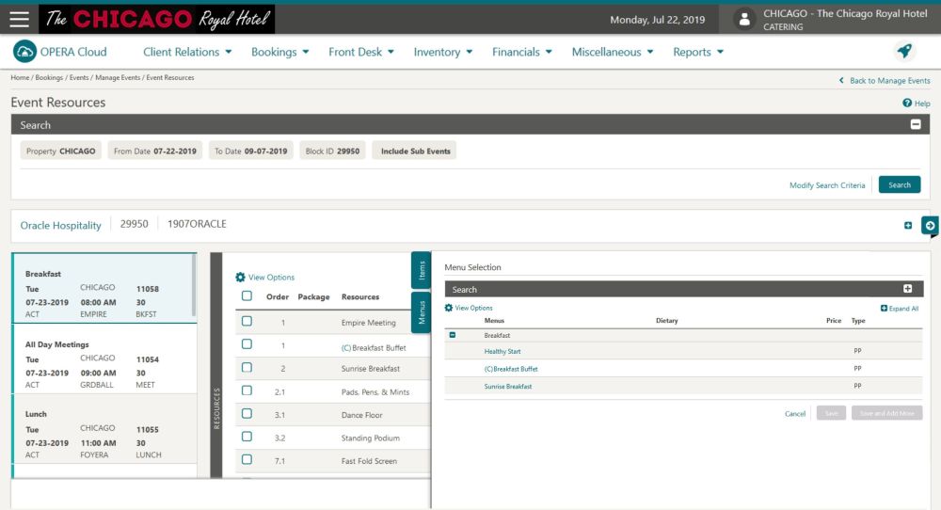The image size is (941, 510).
Task: Click the To Date 09-07-2019 chip
Action: click(x=251, y=151)
